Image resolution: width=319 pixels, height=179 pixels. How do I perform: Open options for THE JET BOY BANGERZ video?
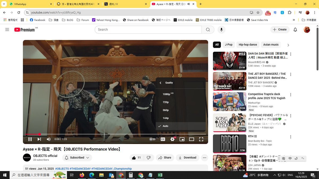point(291,75)
